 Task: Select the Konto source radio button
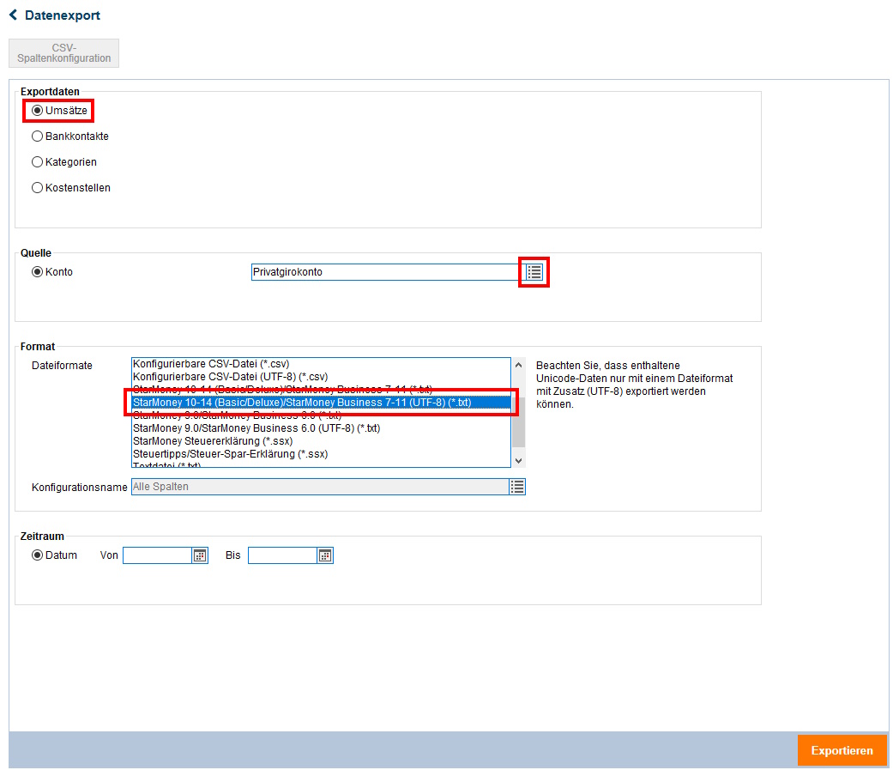[x=37, y=272]
